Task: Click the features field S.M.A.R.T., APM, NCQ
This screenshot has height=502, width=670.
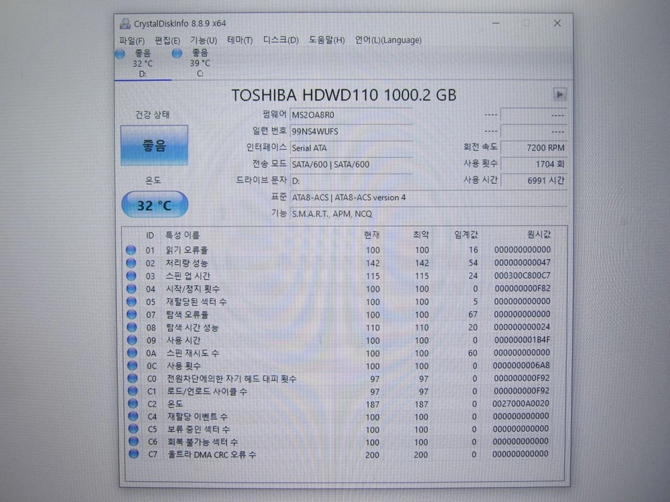Action: pyautogui.click(x=429, y=214)
